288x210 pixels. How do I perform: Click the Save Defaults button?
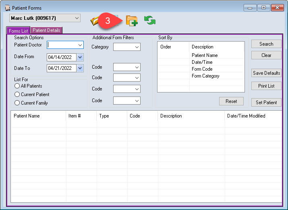pyautogui.click(x=266, y=73)
